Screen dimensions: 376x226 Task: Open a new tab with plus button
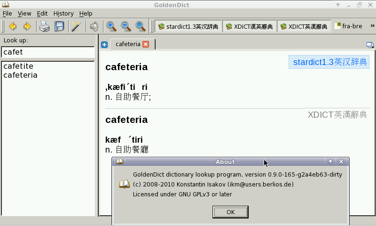(104, 45)
